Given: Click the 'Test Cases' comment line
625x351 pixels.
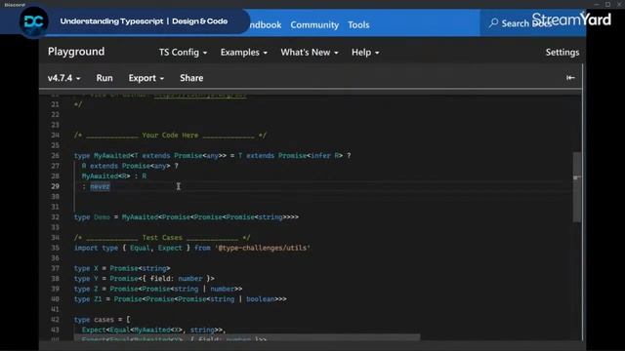Looking at the screenshot, I should tap(162, 238).
